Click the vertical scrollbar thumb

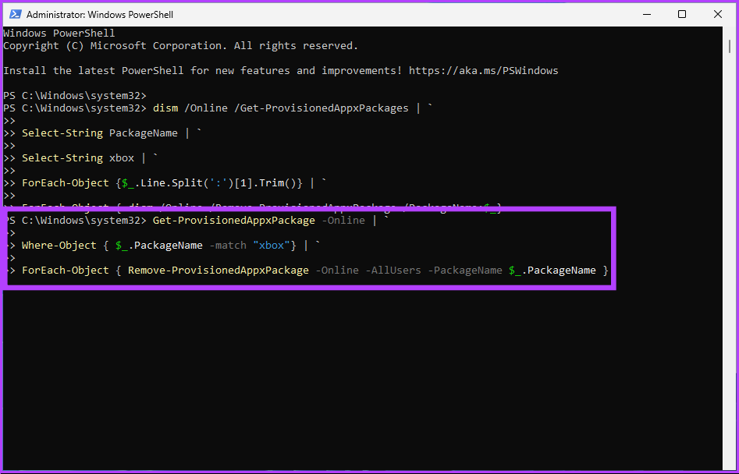(729, 47)
